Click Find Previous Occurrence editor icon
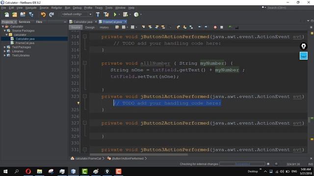 [150, 27]
